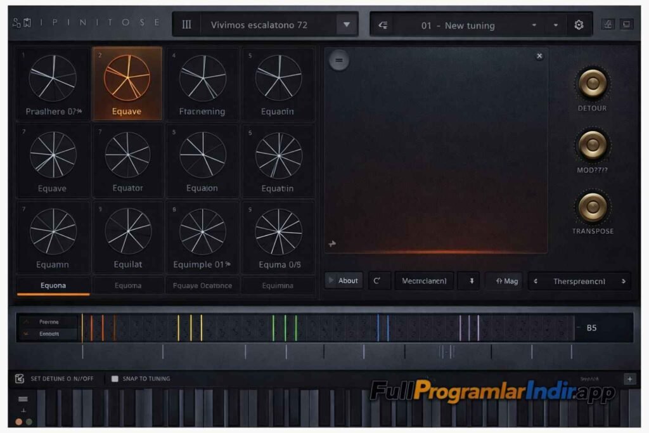Select the hamburger menu icon above the keyboard
Viewport: 649px width, 433px height.
pos(23,398)
